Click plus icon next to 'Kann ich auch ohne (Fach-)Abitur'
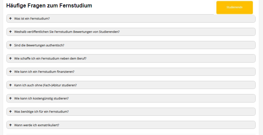This screenshot has width=263, height=135. [10, 85]
